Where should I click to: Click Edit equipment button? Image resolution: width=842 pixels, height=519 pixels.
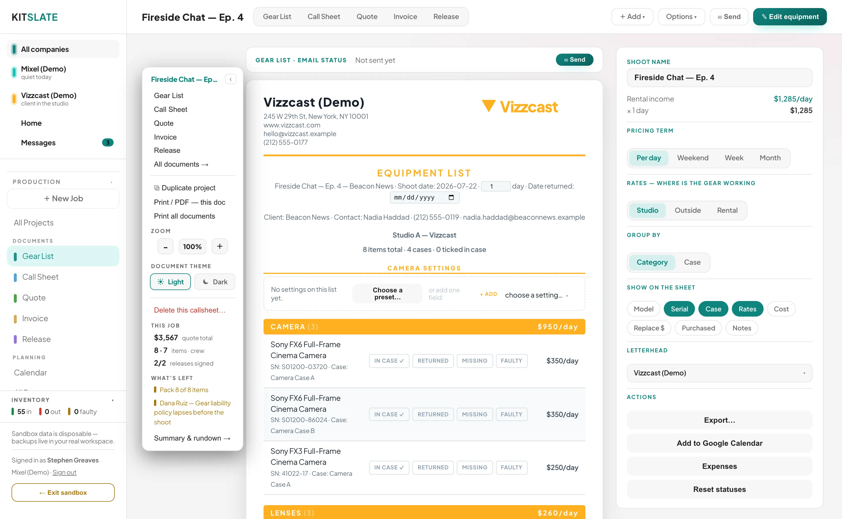coord(790,16)
